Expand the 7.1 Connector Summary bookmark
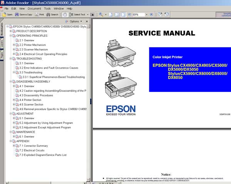 14,146
